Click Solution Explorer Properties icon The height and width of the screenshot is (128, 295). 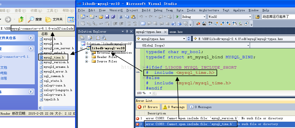point(82,38)
